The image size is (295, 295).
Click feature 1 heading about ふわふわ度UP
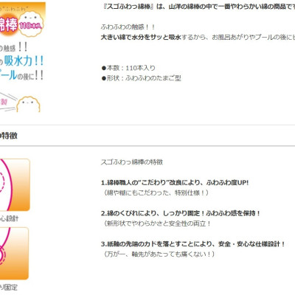(175, 183)
